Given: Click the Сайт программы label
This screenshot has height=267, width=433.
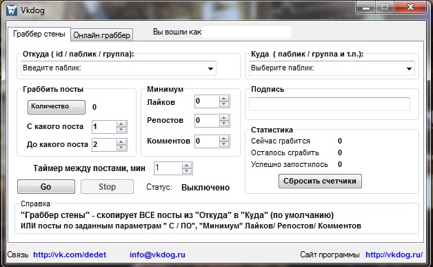Looking at the screenshot, I should click(x=330, y=255).
